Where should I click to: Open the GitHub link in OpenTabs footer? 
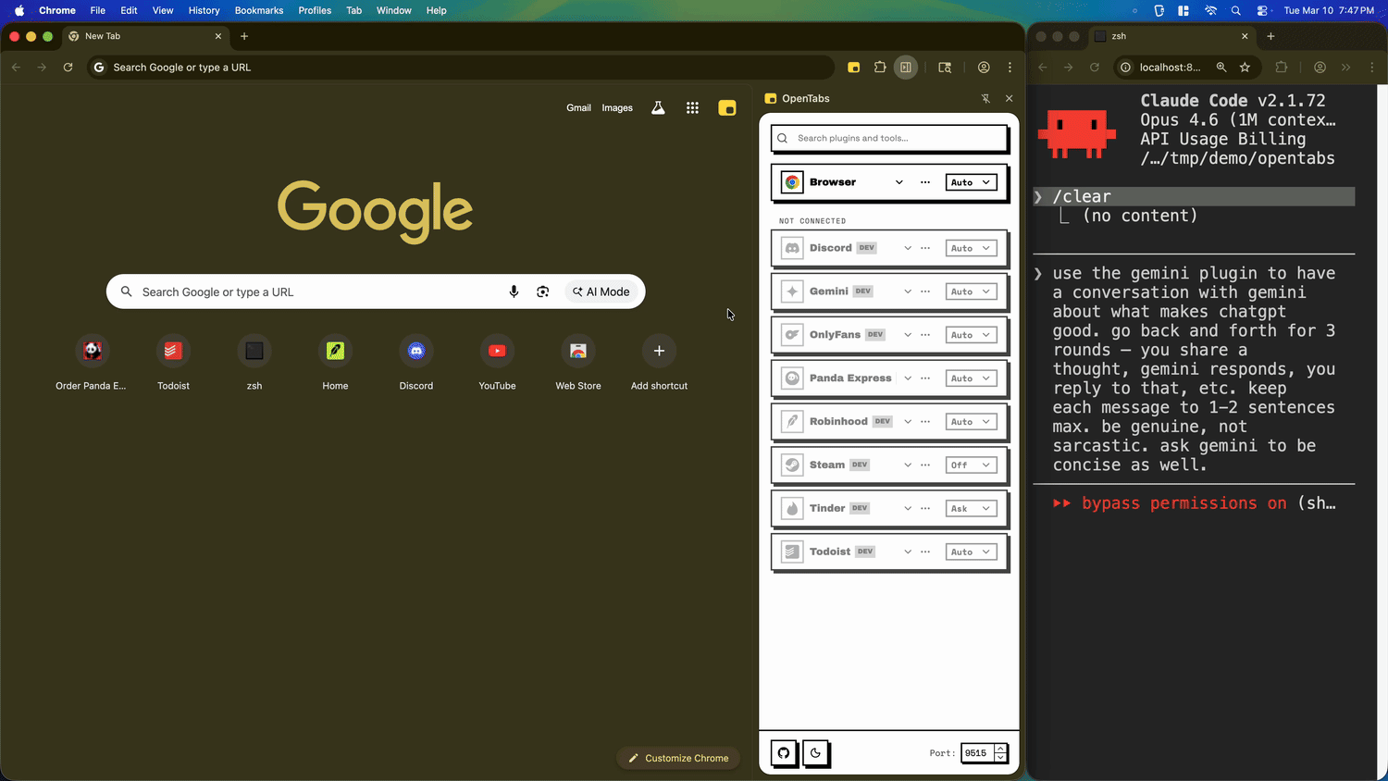pos(784,753)
